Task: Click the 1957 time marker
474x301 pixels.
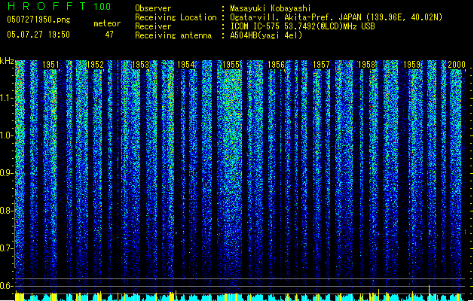Action: point(321,65)
